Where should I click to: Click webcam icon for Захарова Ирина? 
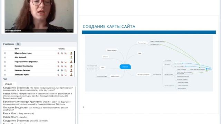62,75
